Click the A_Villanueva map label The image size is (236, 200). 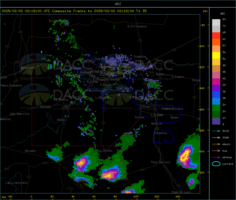137,26
